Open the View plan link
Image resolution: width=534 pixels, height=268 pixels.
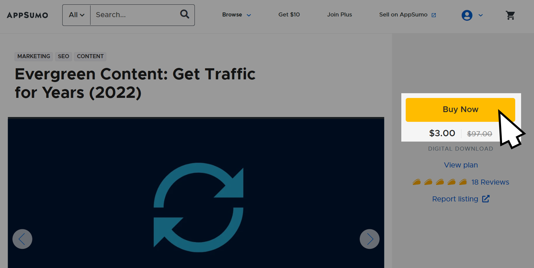tap(461, 165)
